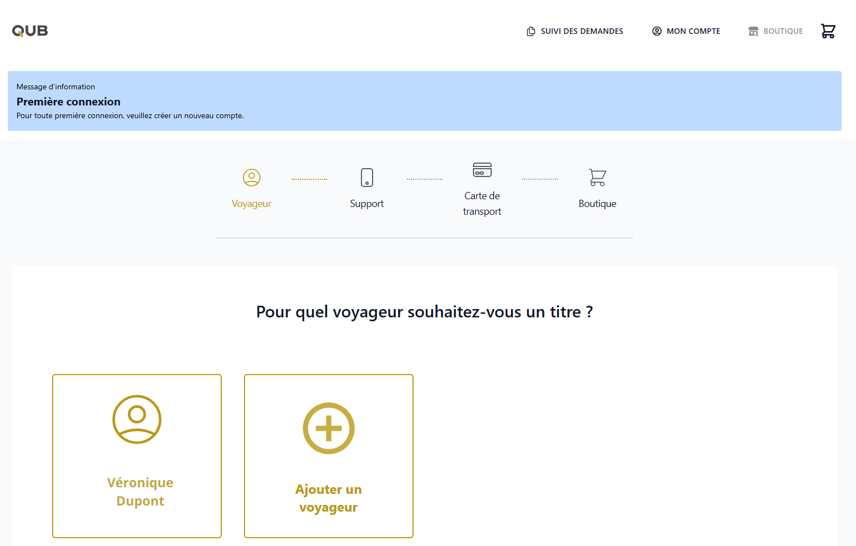Choose traveler Véronique Dupont
Viewport: 856px width, 546px height.
coord(137,456)
